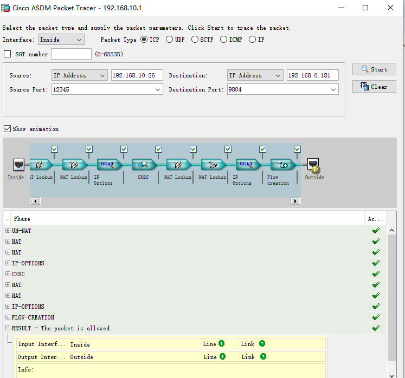Expand the CXSC phase row

[x=8, y=274]
